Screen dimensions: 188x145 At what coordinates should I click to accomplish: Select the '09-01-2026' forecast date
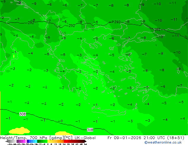pyautogui.click(x=128, y=138)
